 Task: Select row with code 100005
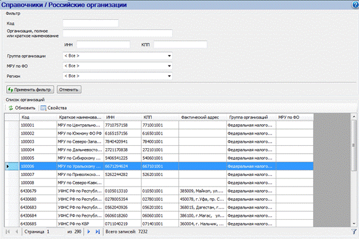[159, 158]
